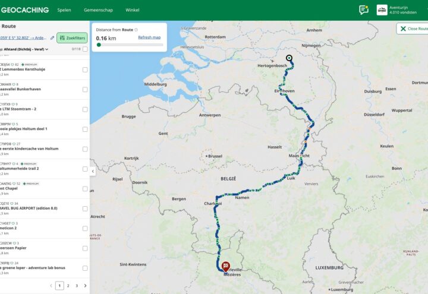428x294 pixels.
Task: Check the Bunkerhaven cache box
Action: coord(85,90)
